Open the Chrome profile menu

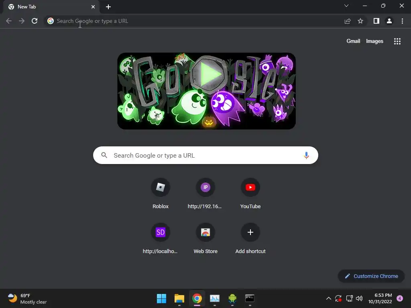(389, 21)
